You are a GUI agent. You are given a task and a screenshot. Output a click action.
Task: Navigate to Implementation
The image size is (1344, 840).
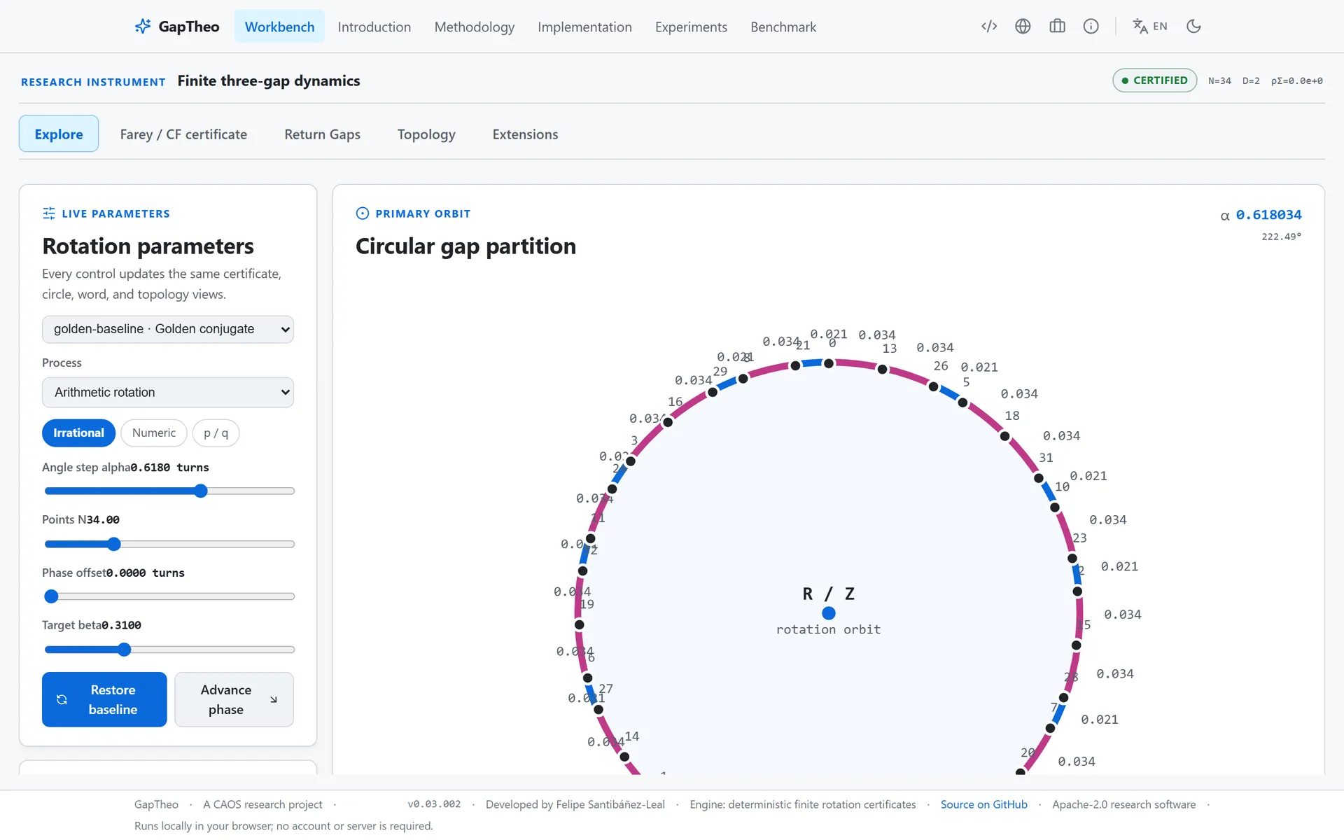tap(584, 27)
